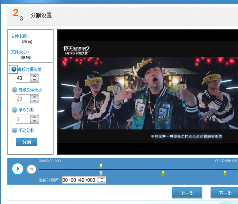
Task: Decrease the current time point value
Action: pyautogui.click(x=102, y=182)
